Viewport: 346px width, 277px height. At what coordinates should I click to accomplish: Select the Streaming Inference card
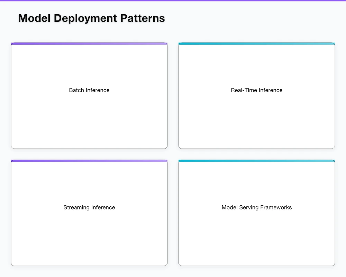(89, 213)
